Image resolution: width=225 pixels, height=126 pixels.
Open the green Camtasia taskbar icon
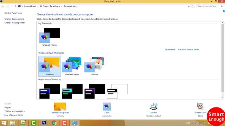[33, 123]
